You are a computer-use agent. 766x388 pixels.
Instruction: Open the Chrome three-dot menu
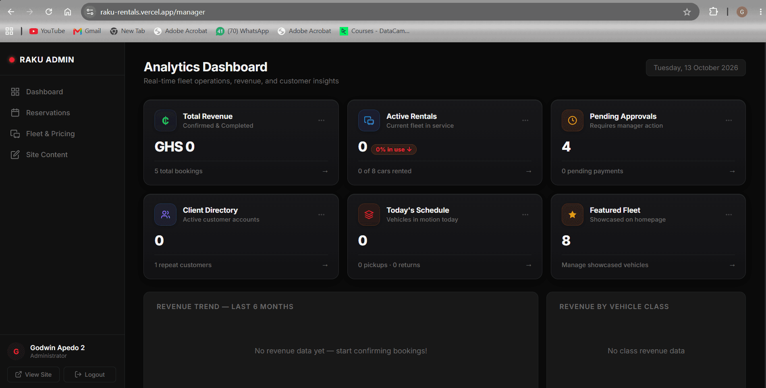pos(760,12)
